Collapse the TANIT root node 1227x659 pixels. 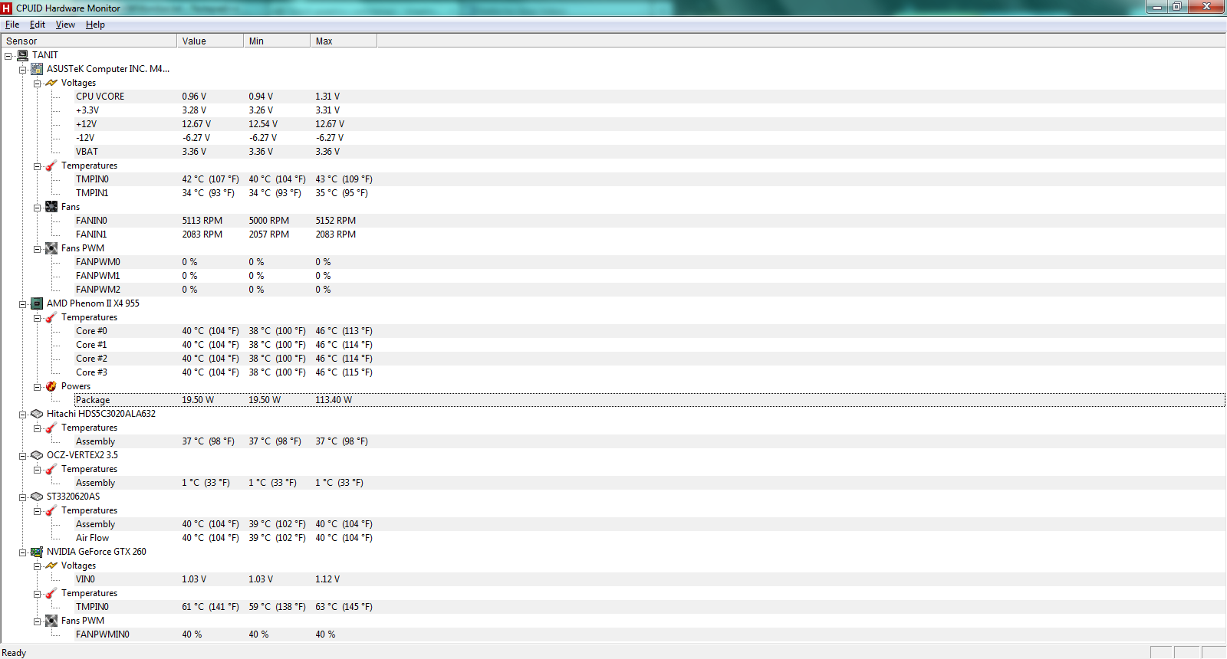click(x=8, y=56)
